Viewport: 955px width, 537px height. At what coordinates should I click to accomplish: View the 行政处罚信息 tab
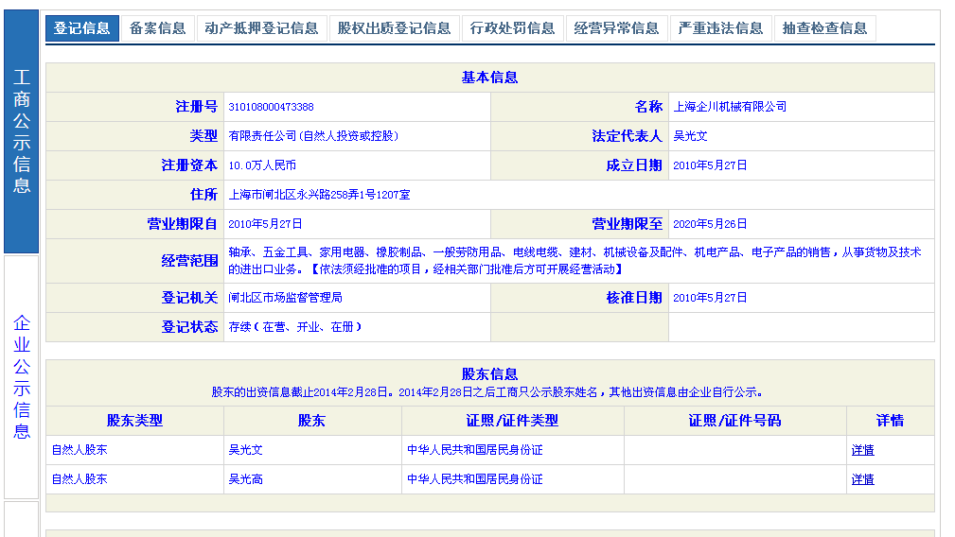pos(512,28)
